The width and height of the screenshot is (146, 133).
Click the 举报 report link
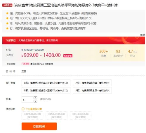(x=142, y=35)
